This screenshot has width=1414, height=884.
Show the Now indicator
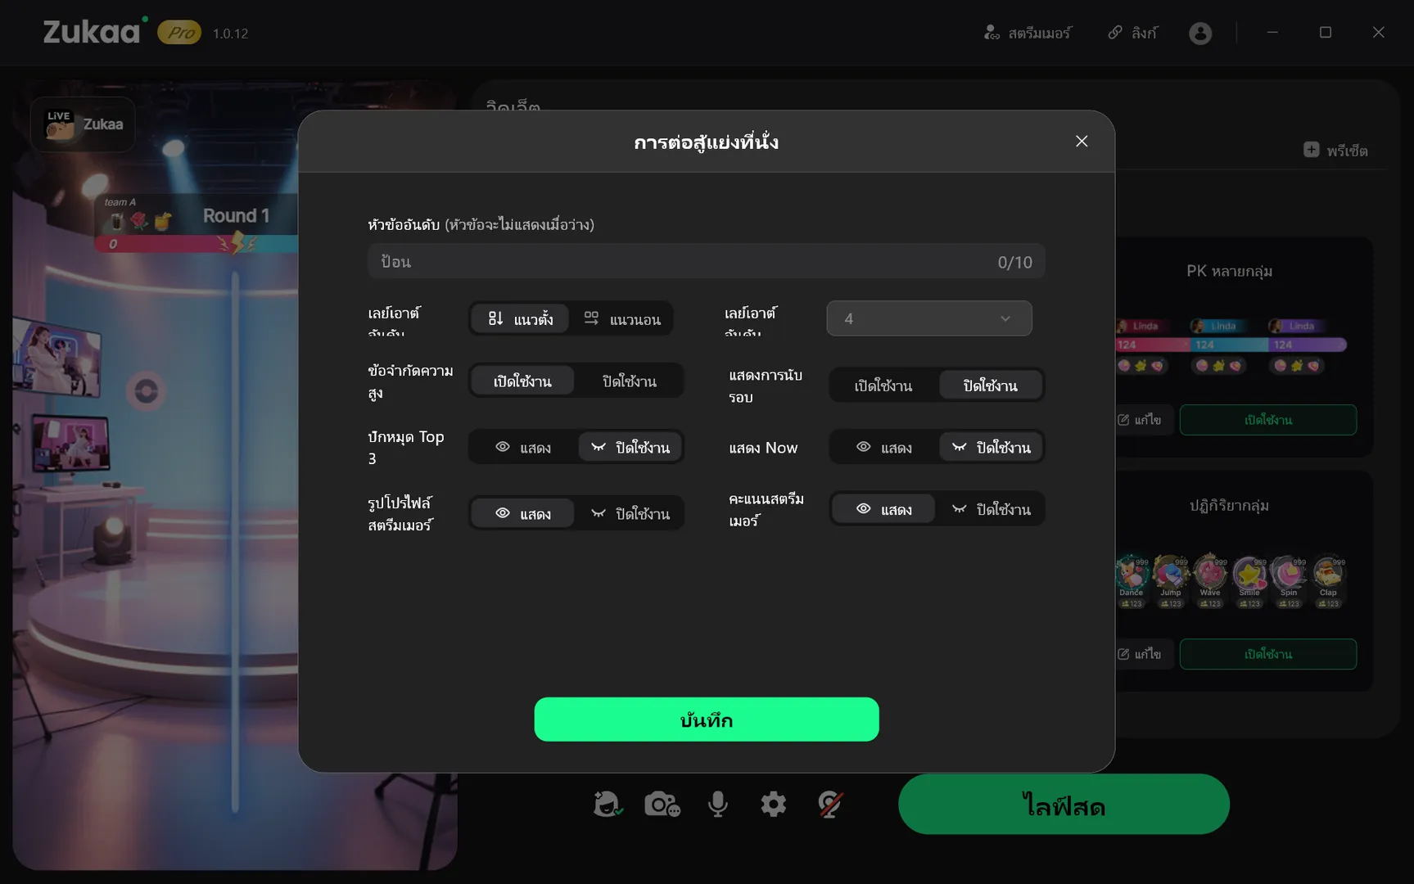coord(883,448)
